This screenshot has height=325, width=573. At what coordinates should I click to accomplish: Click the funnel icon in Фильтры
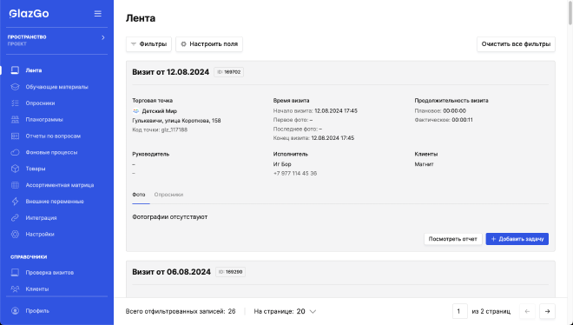point(134,44)
